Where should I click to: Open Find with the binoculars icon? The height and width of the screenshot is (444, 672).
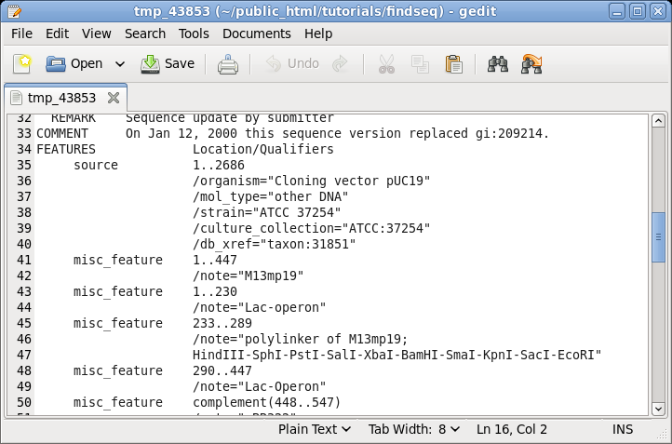(498, 64)
